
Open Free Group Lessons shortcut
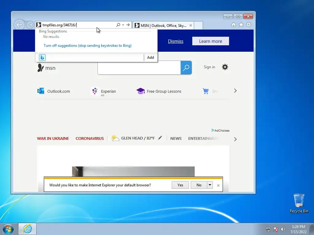[x=159, y=91]
